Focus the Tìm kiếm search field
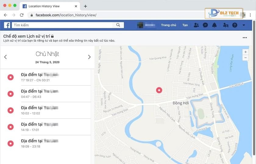The width and height of the screenshot is (256, 164). click(x=62, y=25)
